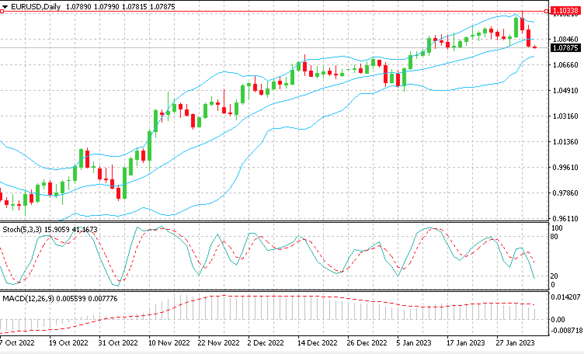The width and height of the screenshot is (584, 354).
Task: Click the MACD value 0.005599
Action: pos(71,298)
